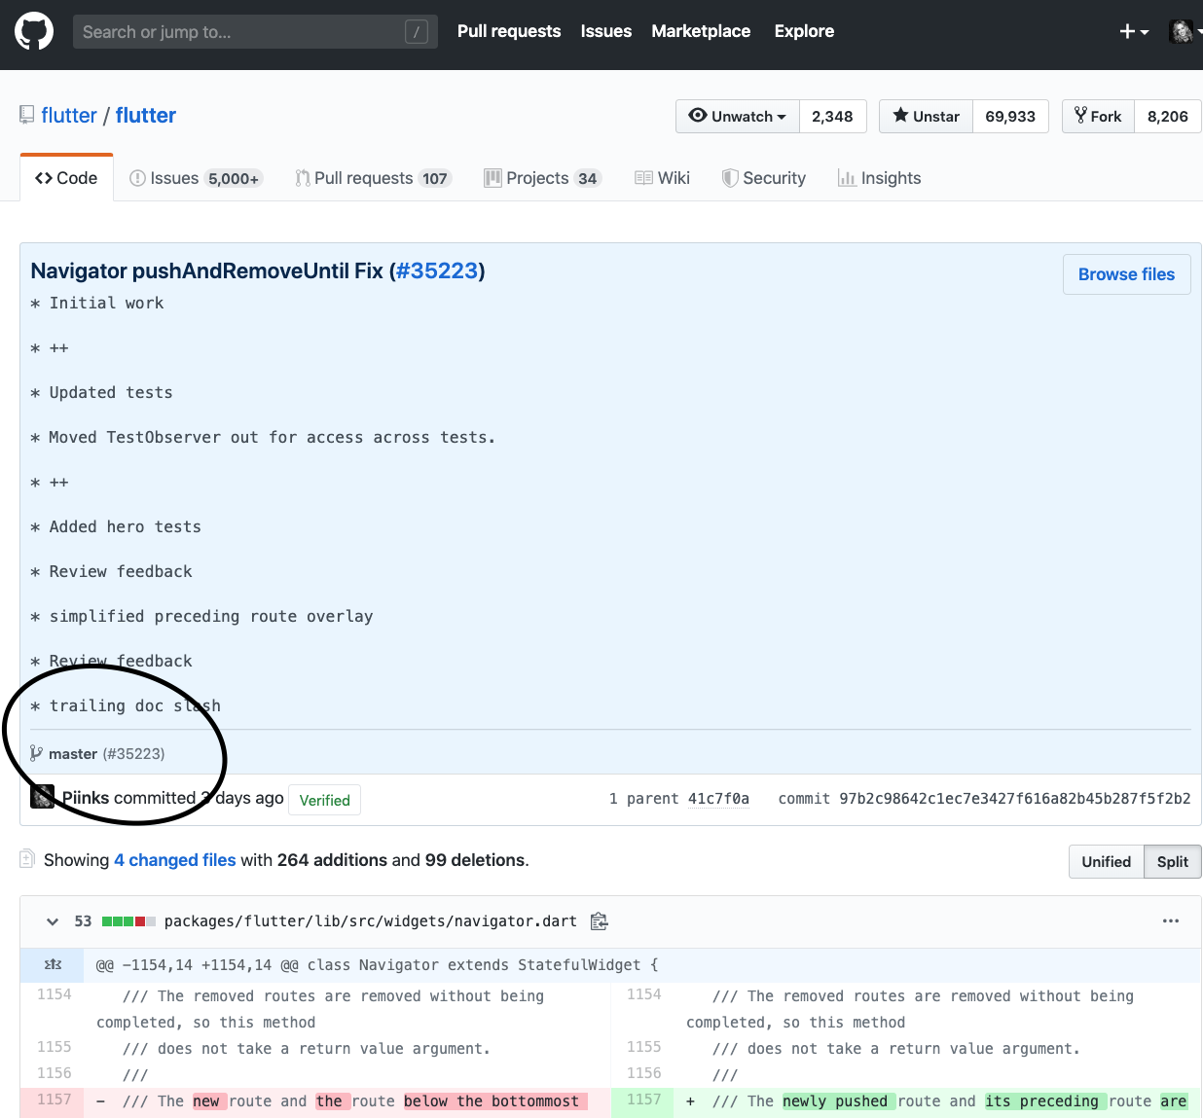Image resolution: width=1203 pixels, height=1118 pixels.
Task: Select left line number 1157
Action: pos(55,1100)
